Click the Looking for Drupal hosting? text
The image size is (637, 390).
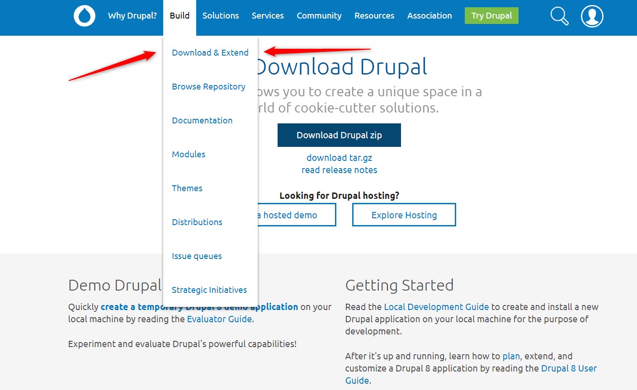(340, 196)
